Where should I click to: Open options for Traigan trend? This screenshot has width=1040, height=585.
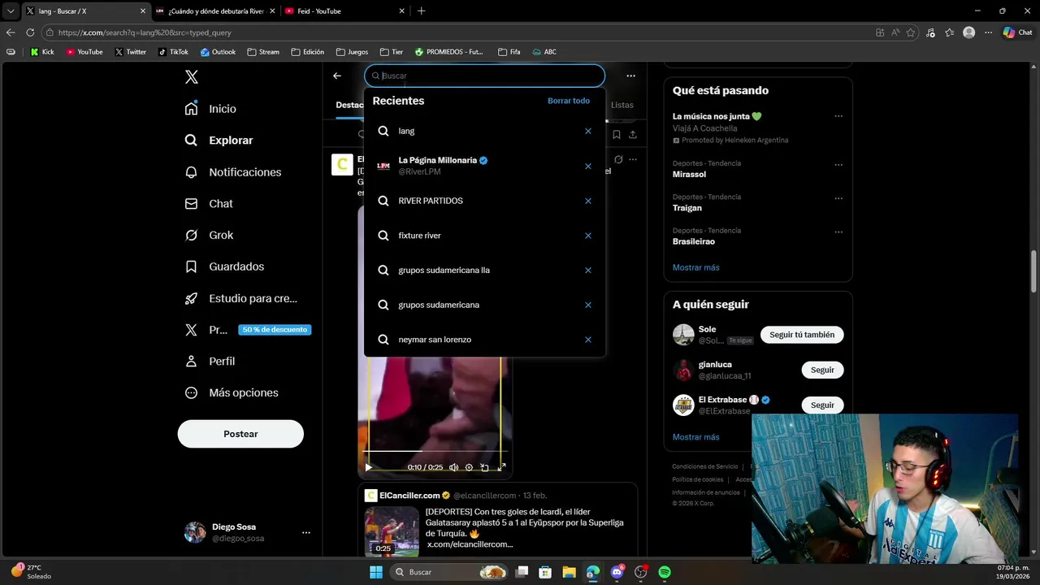tap(838, 198)
